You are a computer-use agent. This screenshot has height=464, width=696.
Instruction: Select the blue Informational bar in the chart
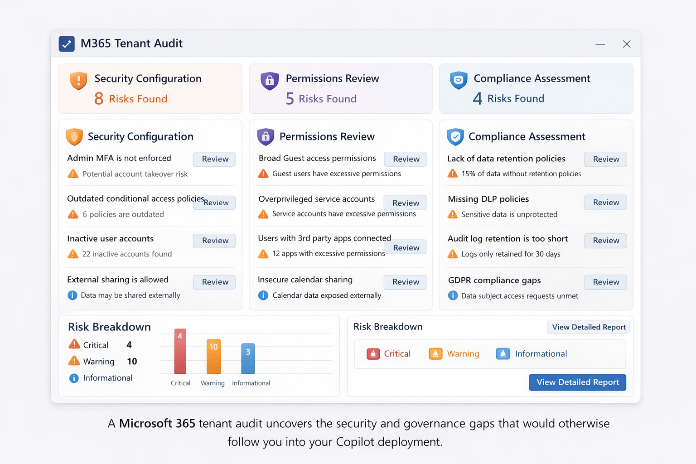248,358
